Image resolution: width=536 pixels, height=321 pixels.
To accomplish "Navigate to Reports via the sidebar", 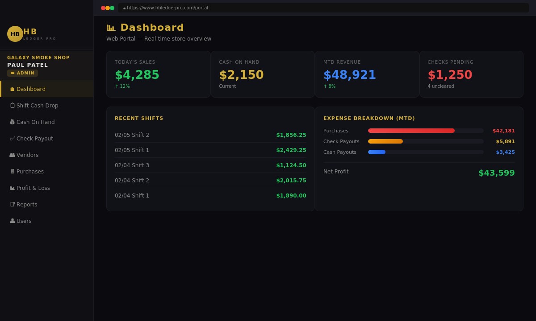I will point(27,204).
